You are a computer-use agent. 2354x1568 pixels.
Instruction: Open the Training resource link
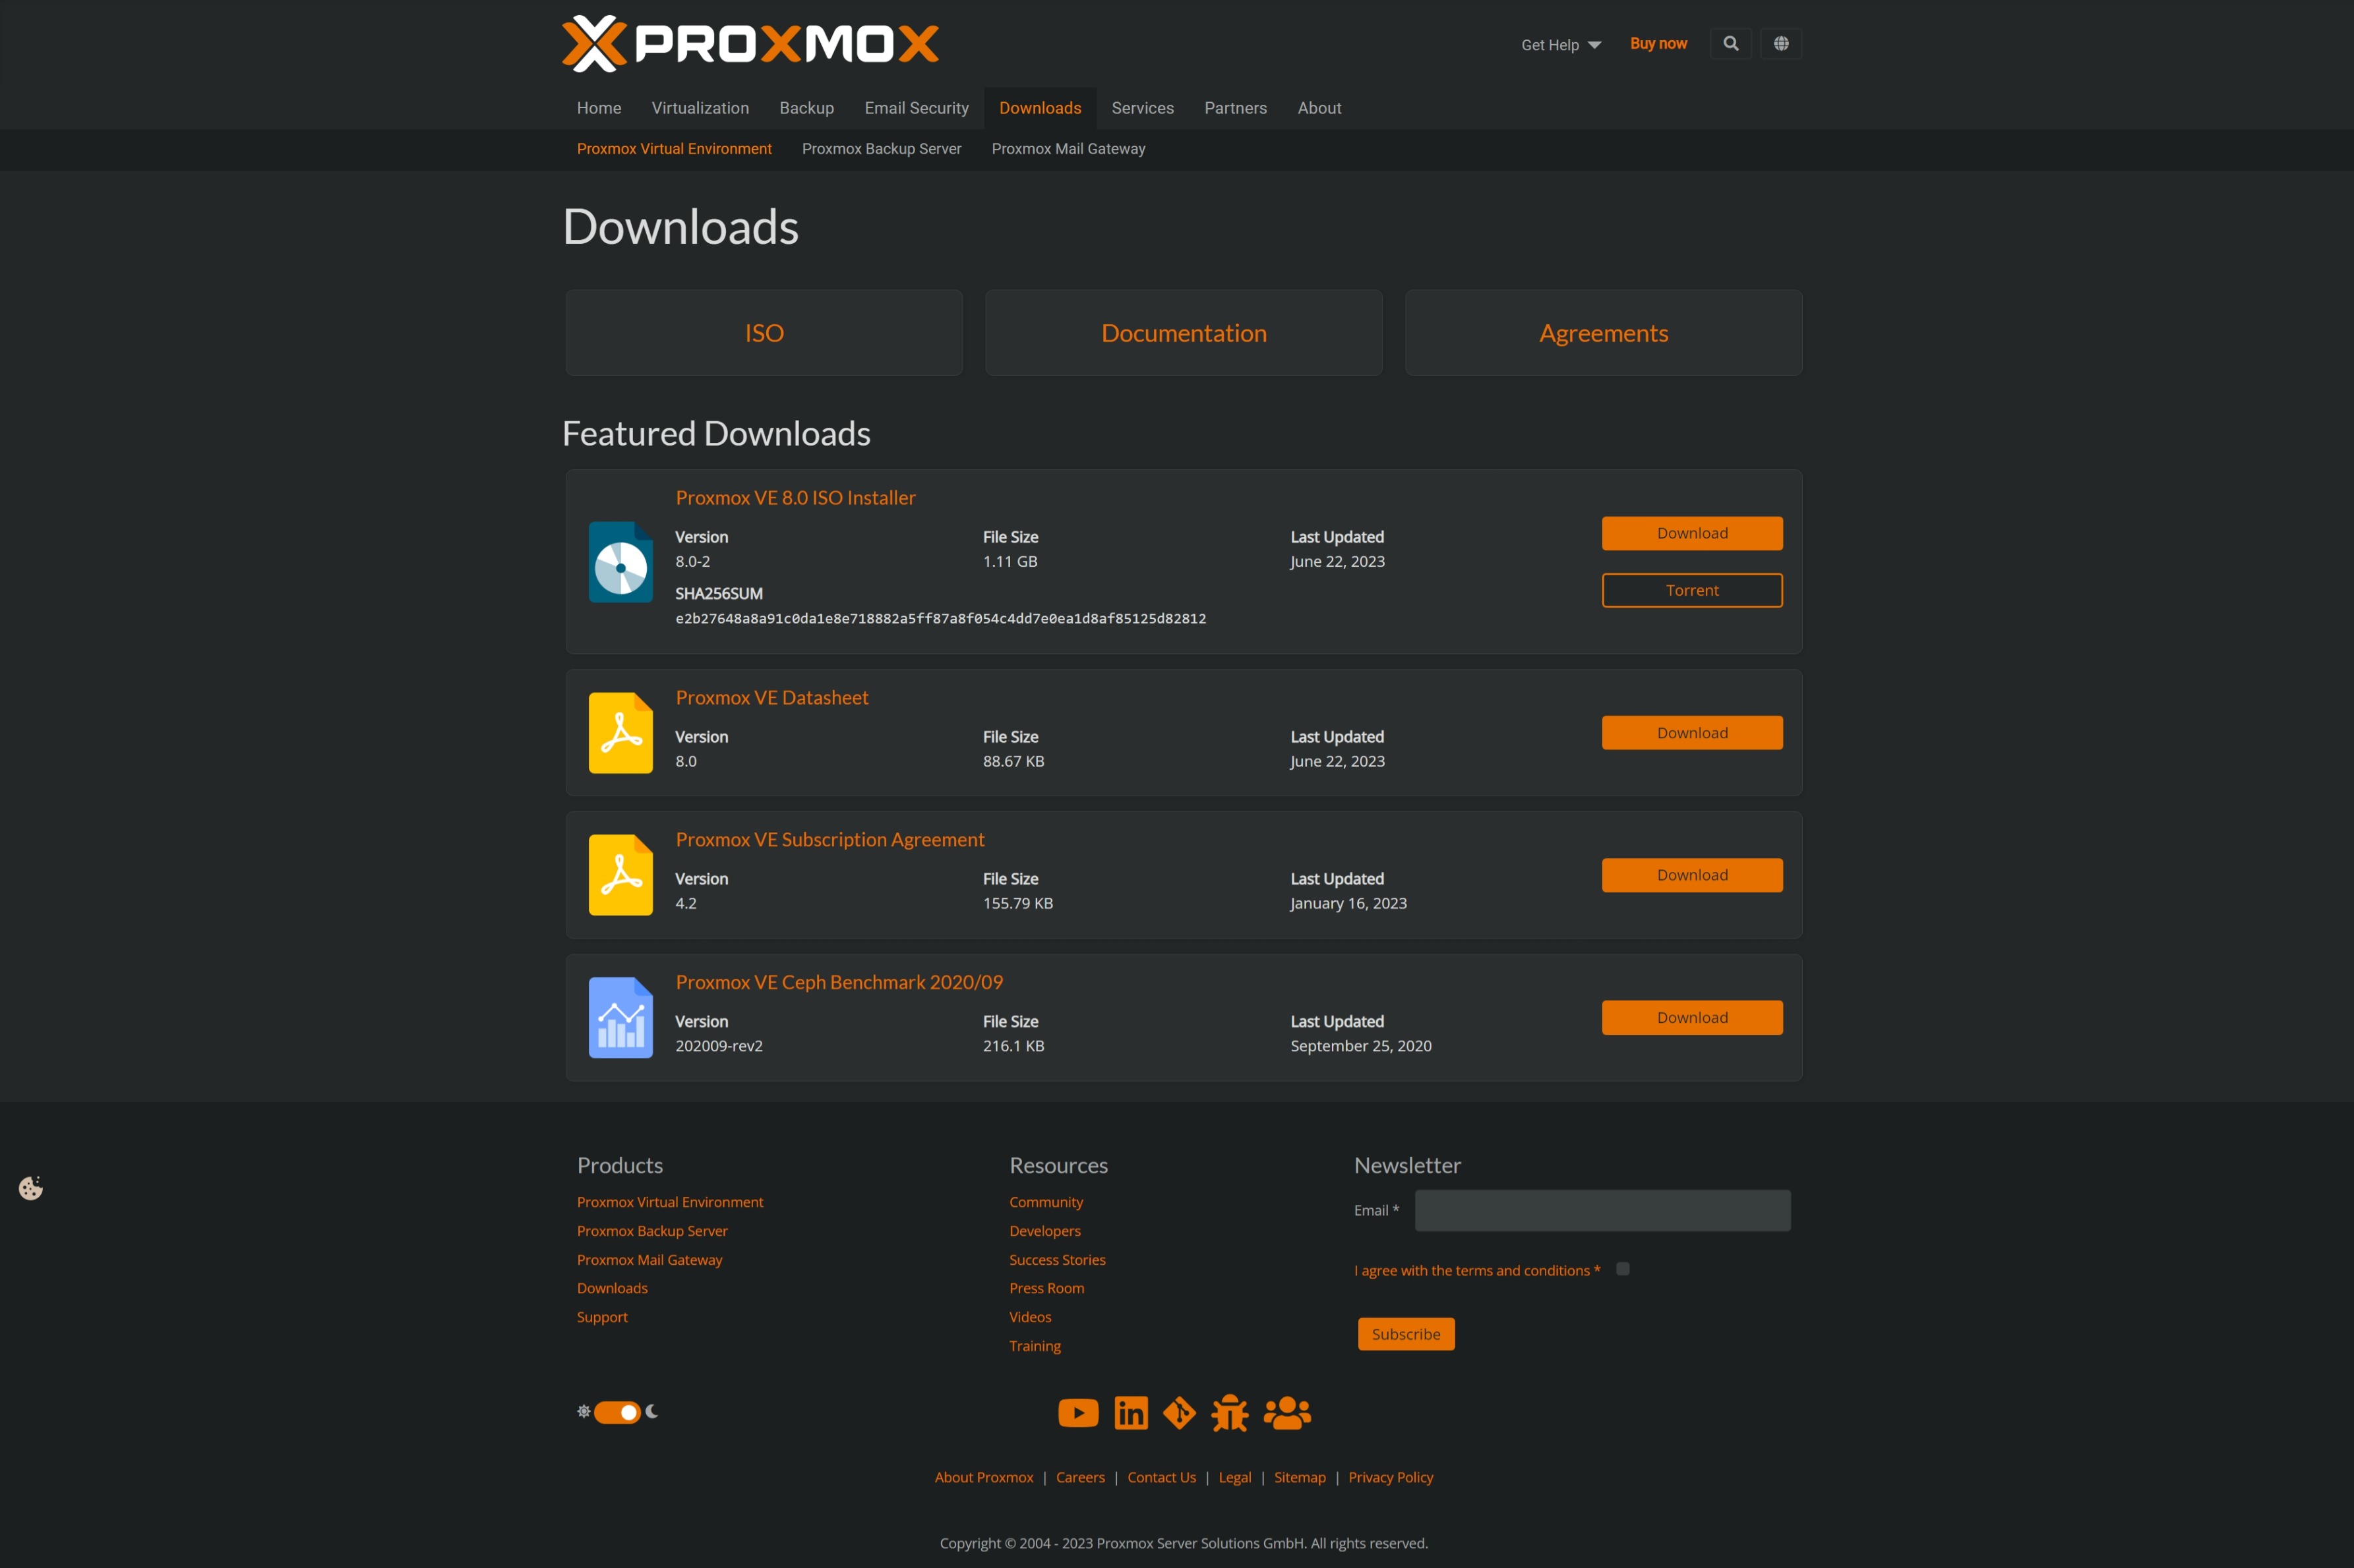pyautogui.click(x=1035, y=1347)
